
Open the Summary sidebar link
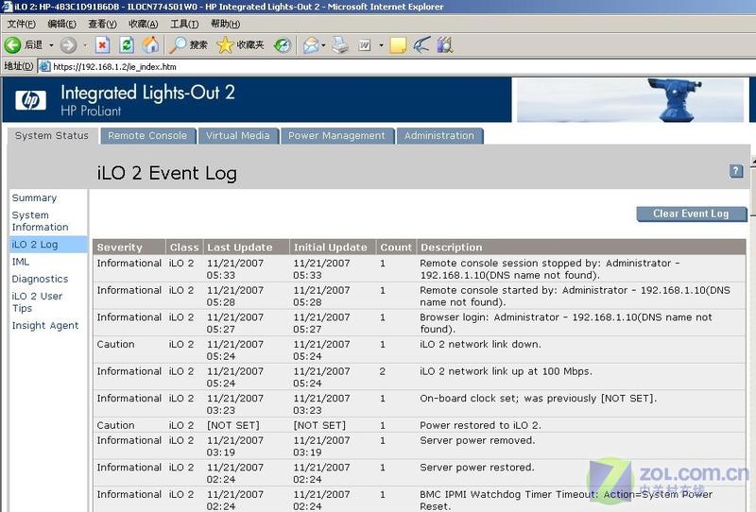34,197
